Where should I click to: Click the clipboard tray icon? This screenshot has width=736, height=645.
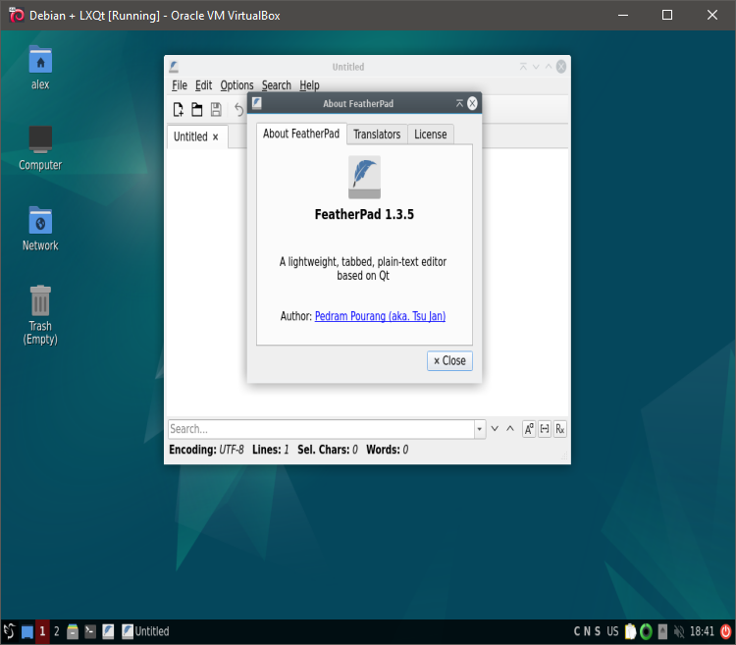(x=630, y=631)
